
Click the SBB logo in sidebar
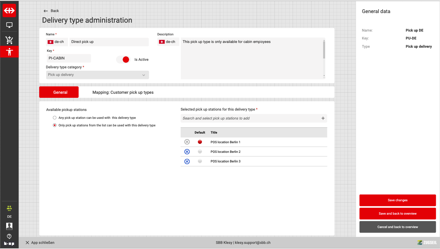(x=9, y=11)
